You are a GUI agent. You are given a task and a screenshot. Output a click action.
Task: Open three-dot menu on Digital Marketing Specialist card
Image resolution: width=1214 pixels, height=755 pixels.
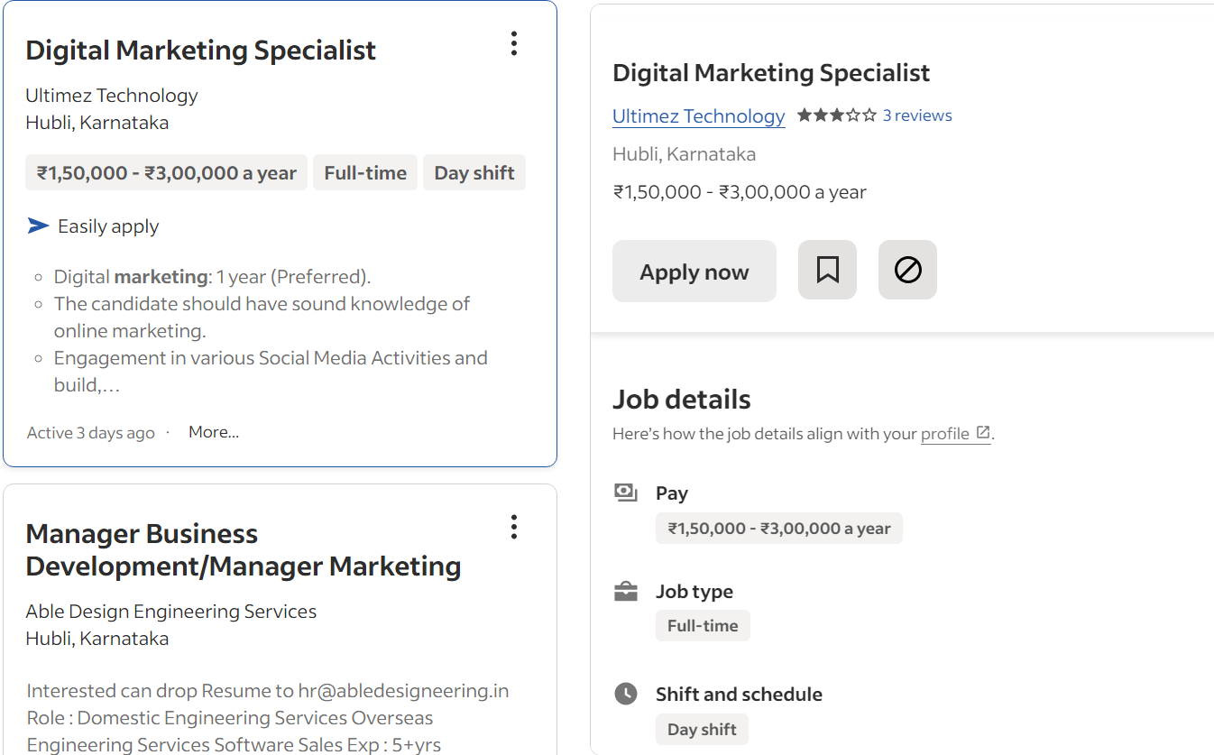(514, 43)
